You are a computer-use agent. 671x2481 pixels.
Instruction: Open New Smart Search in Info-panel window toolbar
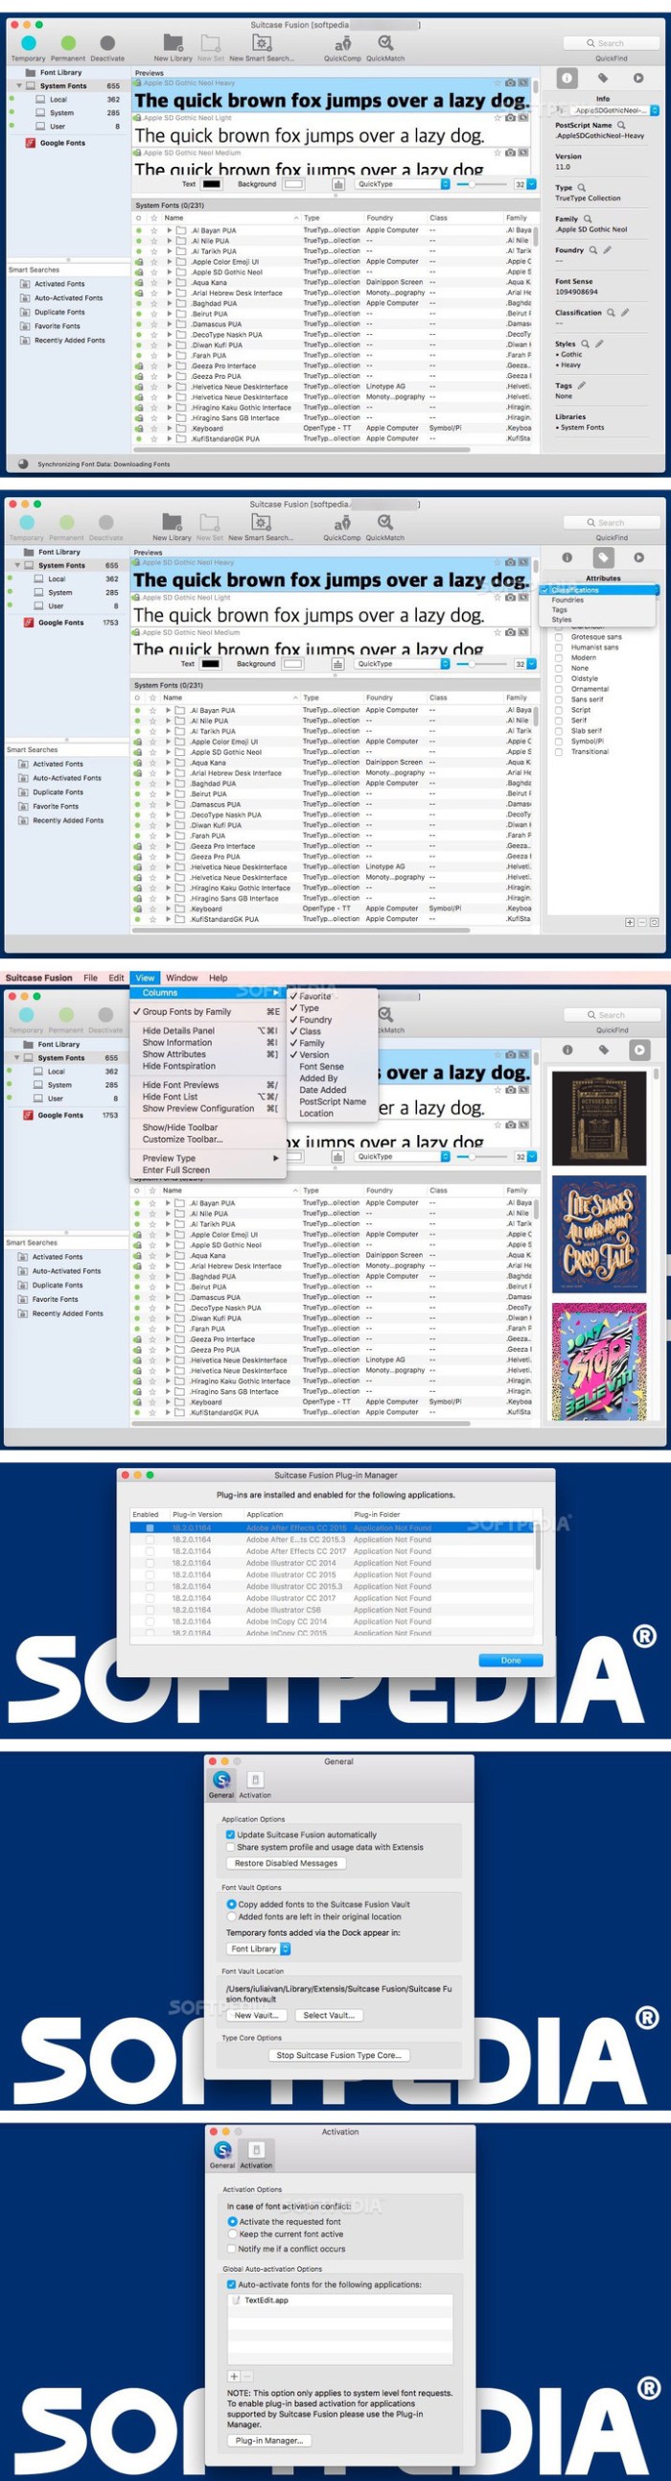261,42
